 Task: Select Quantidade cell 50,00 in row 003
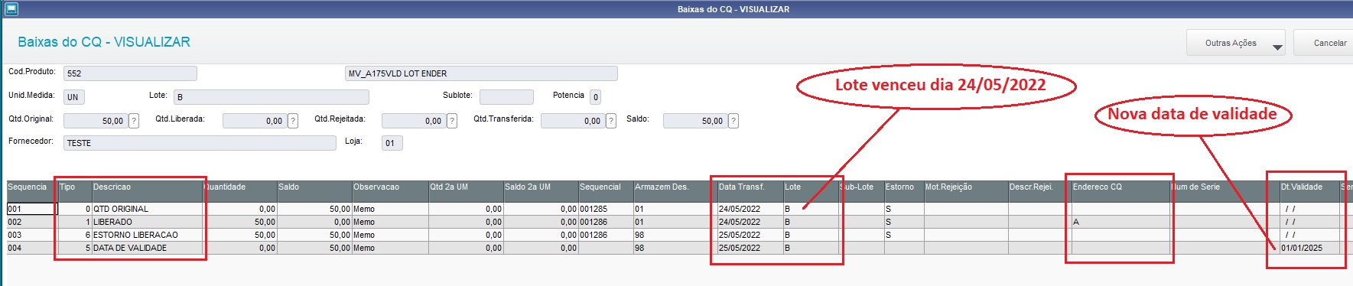tap(239, 235)
